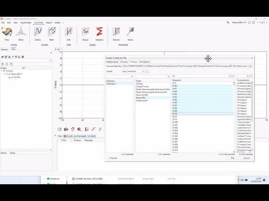Select the Displacement type in Types list
The image size is (269, 201).
[142, 100]
